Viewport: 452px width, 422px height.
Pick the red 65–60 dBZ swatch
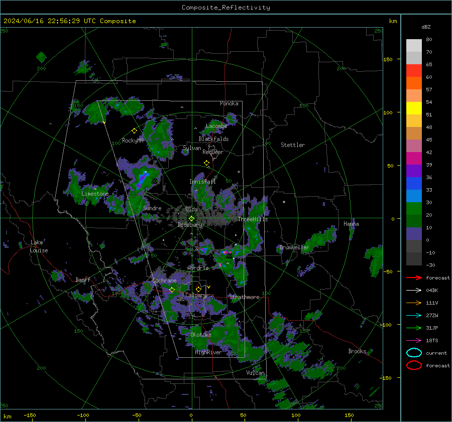[x=414, y=71]
